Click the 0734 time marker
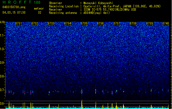172x109 pixels. [68, 23]
